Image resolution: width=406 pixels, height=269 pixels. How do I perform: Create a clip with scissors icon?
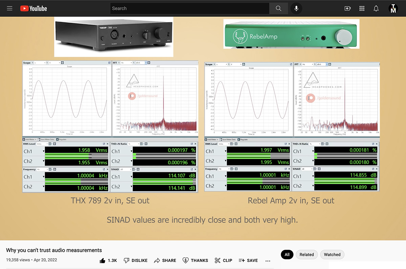(223, 260)
